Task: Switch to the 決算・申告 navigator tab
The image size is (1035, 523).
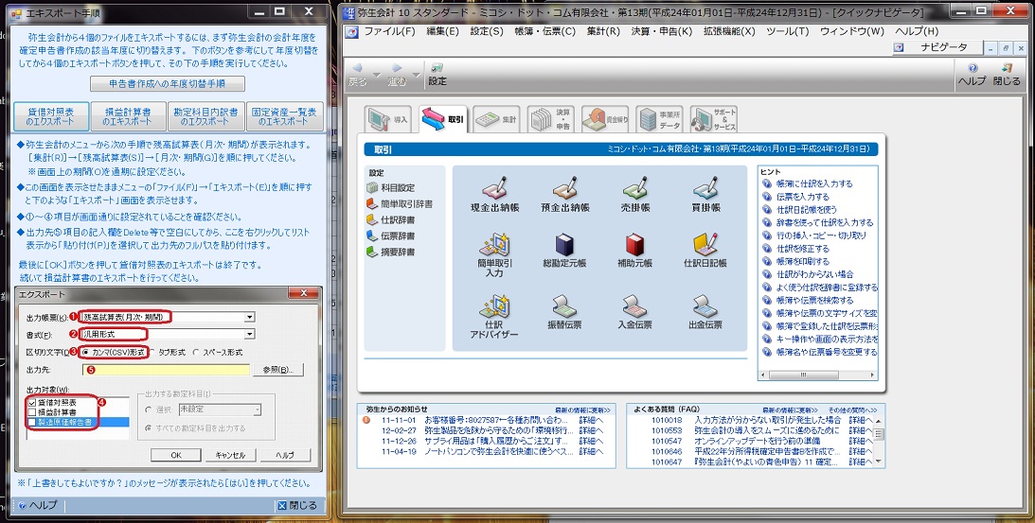Action: click(x=550, y=119)
